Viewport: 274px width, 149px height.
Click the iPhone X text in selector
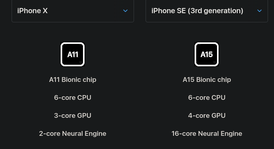(x=32, y=11)
